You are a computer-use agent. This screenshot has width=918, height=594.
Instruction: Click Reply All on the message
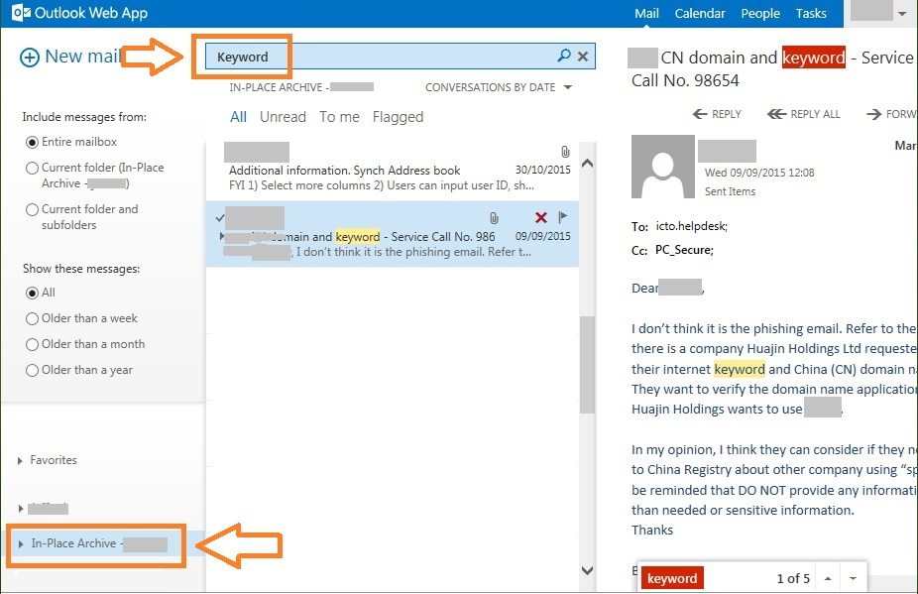pos(803,113)
